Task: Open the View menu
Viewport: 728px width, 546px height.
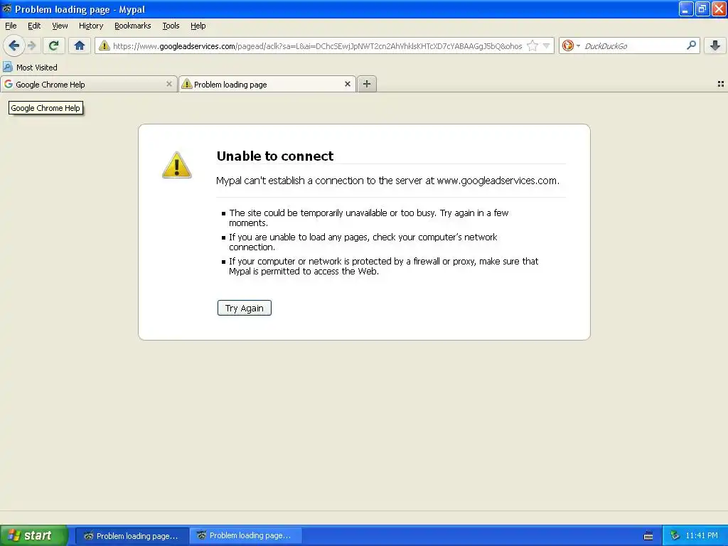Action: click(x=60, y=26)
